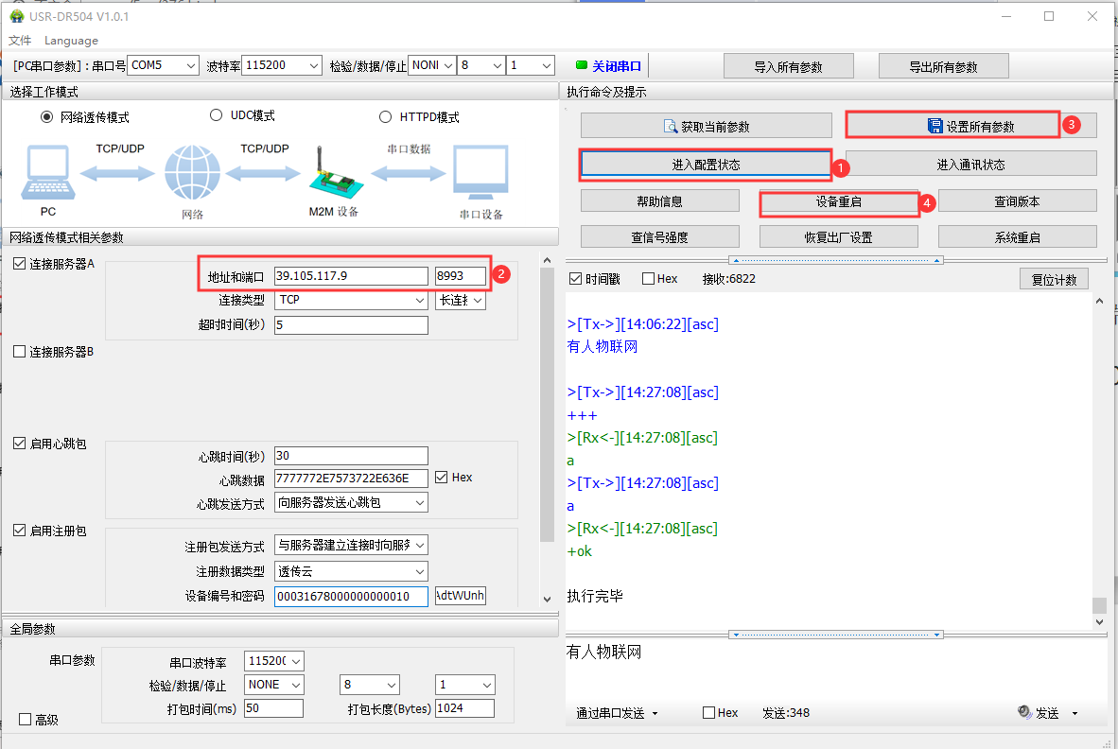Click the save disk icon on 设置所有参数
1118x749 pixels.
pos(935,127)
